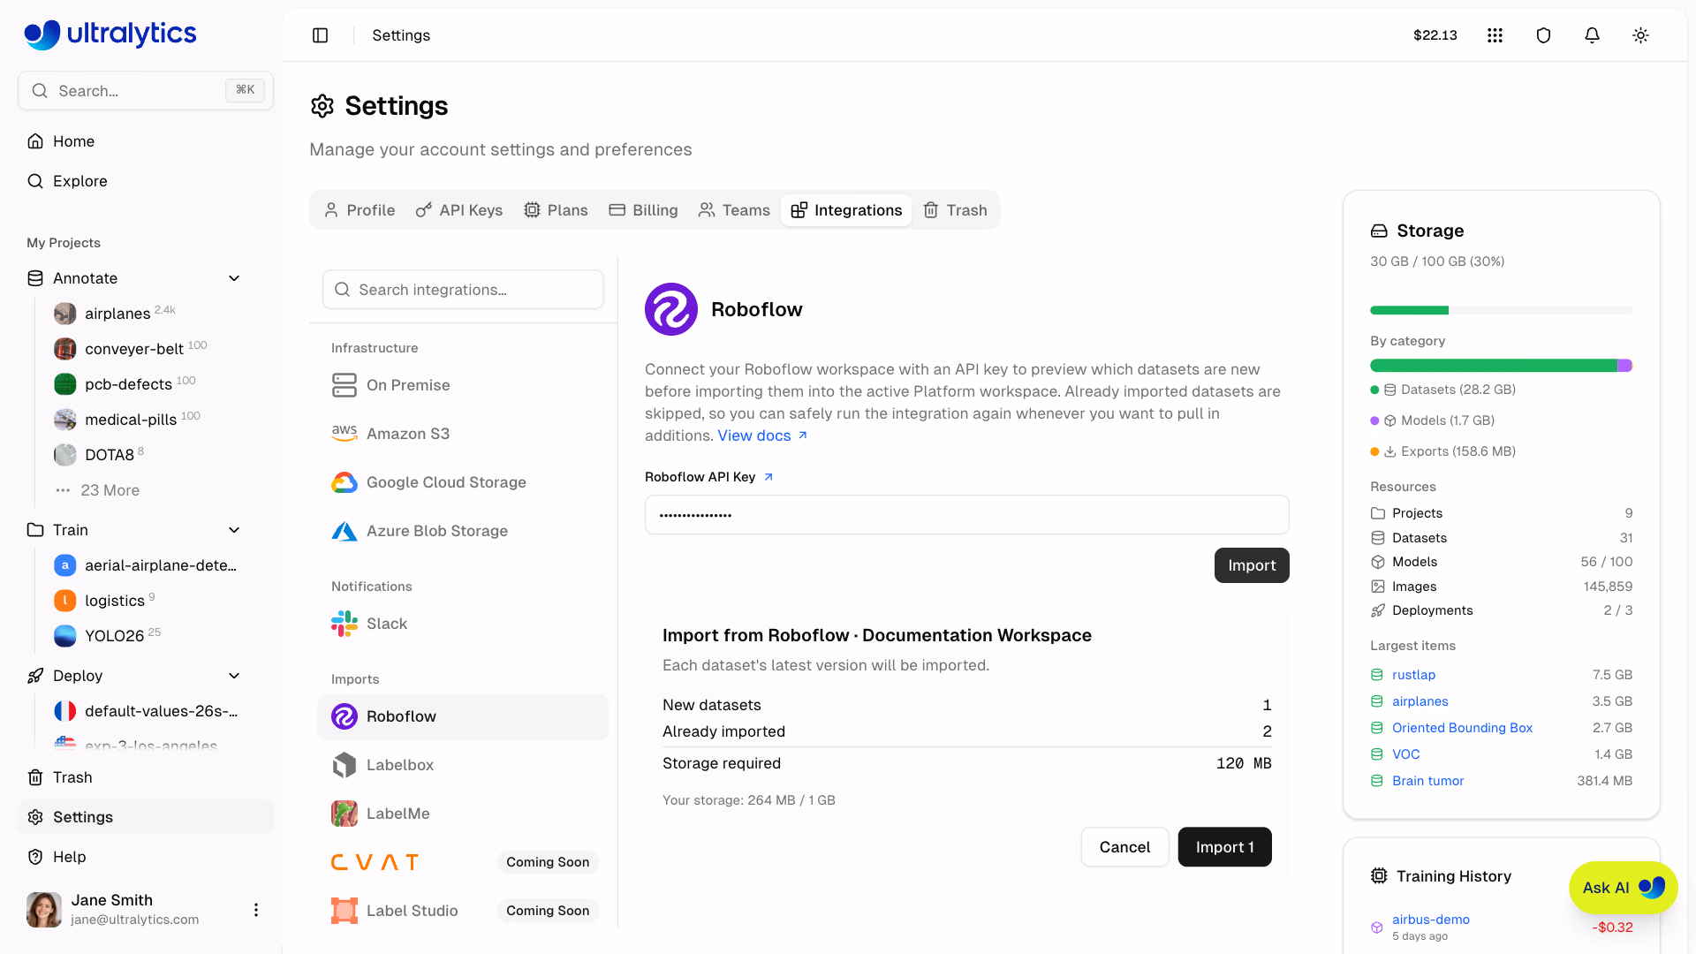Viewport: 1696px width, 954px height.
Task: Open the apps grid menu
Action: tap(1495, 35)
